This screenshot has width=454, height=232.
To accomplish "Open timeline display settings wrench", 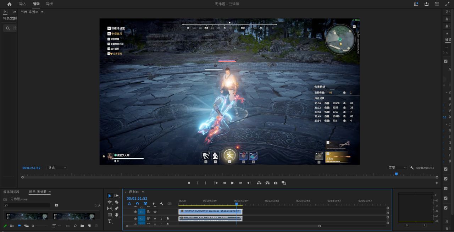I will point(161,204).
